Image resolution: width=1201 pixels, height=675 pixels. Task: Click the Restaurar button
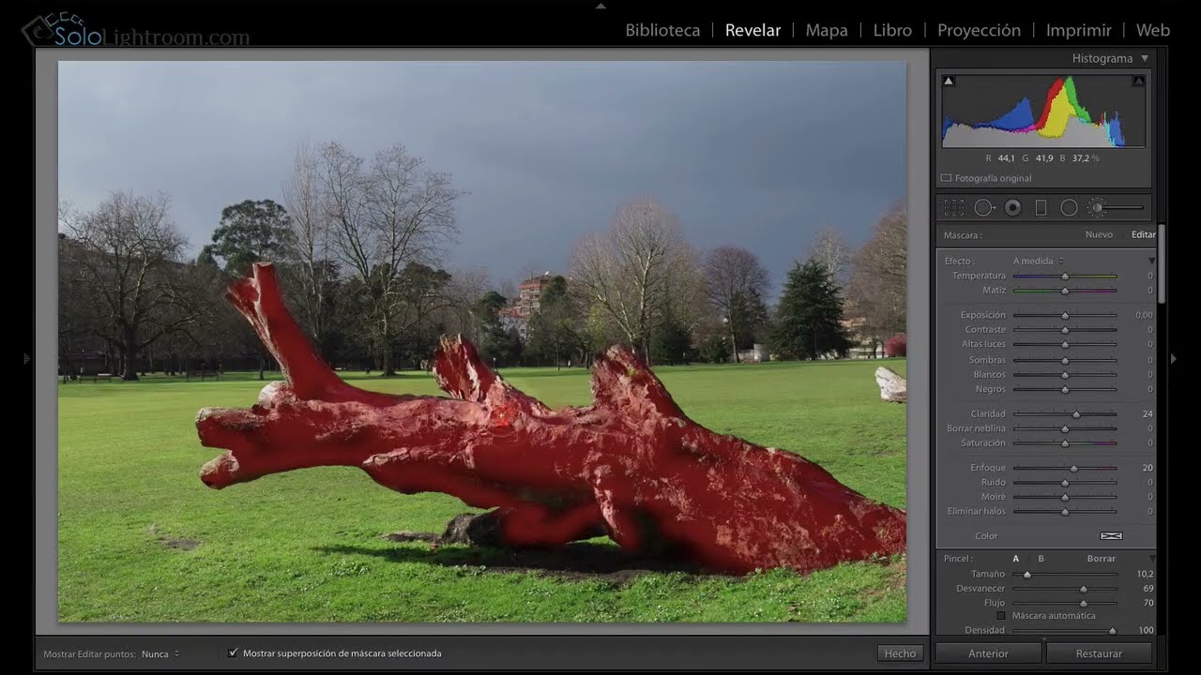pos(1099,653)
